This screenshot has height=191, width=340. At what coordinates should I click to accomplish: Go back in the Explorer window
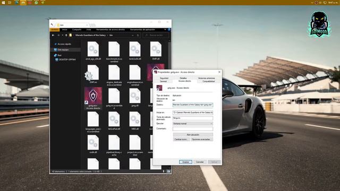tap(53, 35)
